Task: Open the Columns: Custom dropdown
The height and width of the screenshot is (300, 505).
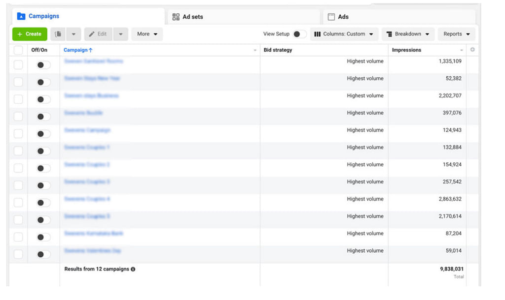Action: 344,34
